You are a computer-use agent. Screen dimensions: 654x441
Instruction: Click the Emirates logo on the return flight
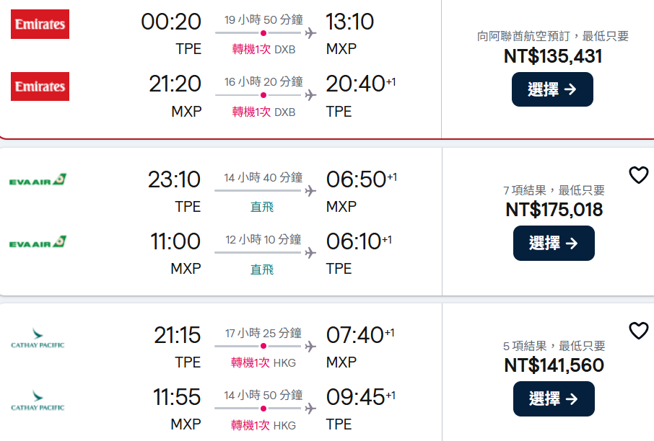(40, 86)
